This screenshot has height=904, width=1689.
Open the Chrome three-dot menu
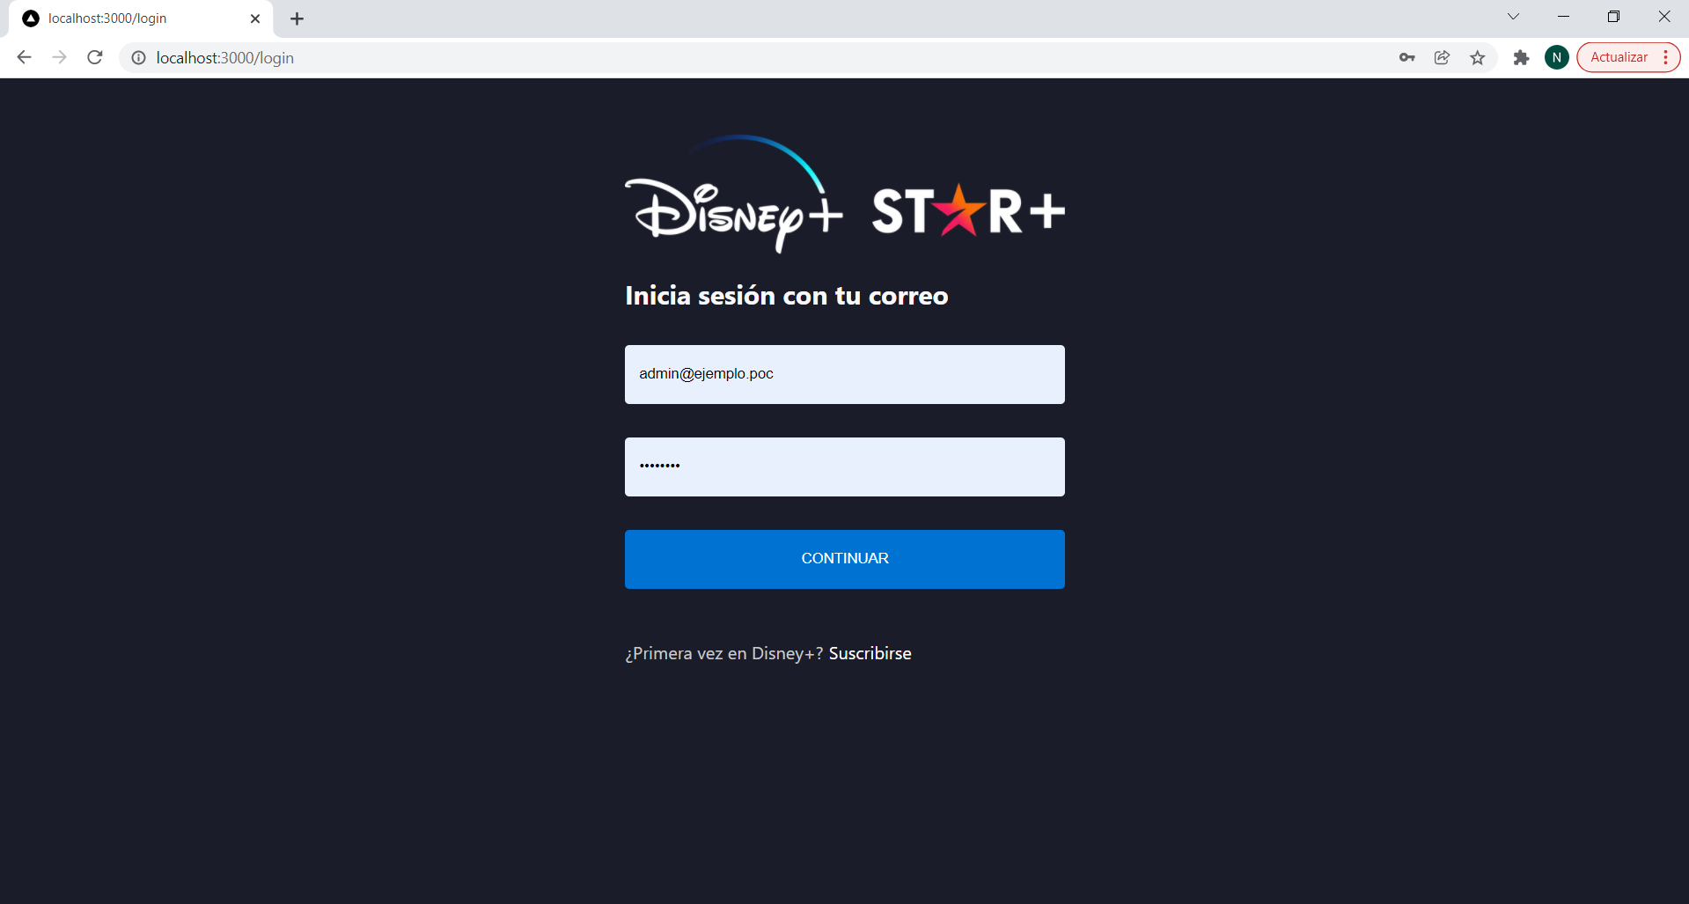click(x=1665, y=57)
